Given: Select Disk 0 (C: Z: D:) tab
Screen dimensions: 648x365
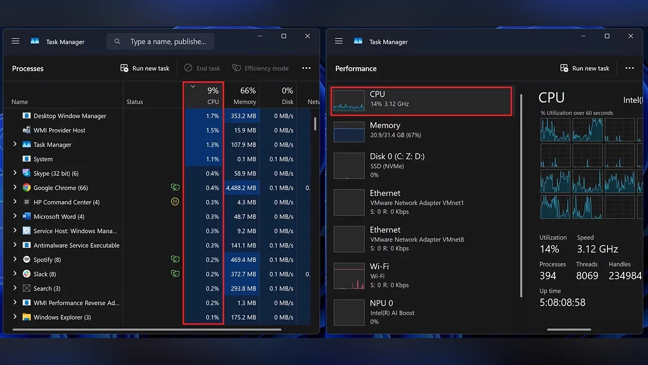Looking at the screenshot, I should point(421,165).
